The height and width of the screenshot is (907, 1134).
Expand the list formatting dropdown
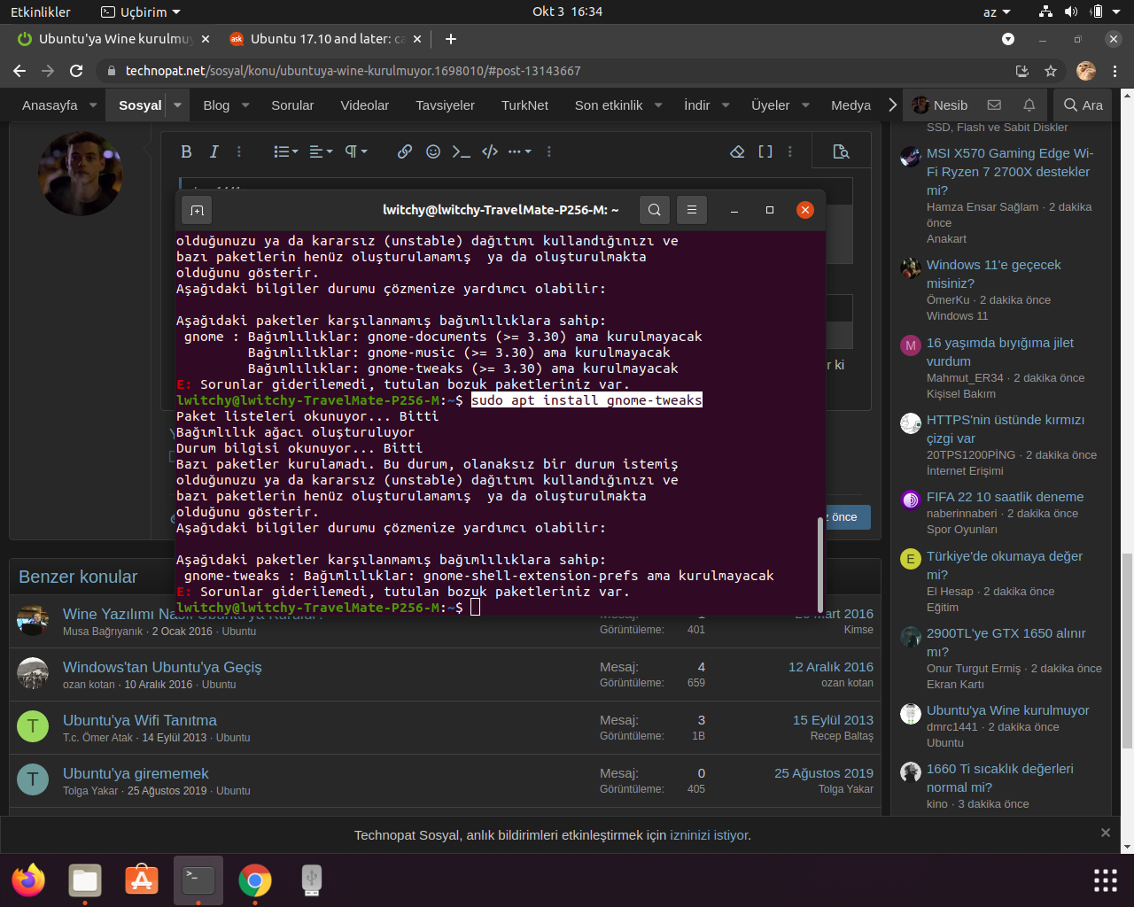tap(285, 151)
